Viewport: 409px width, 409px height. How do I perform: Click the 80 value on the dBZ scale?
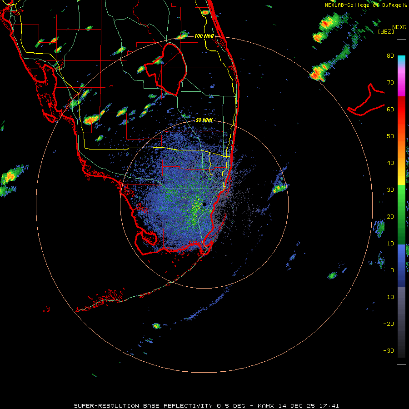click(390, 56)
